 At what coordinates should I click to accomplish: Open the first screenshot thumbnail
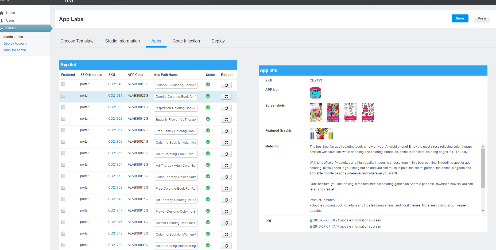[316, 113]
